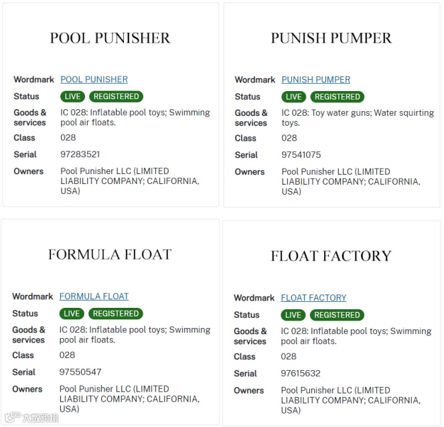The image size is (444, 427).
Task: Click serial number 97615632
Action: [x=301, y=373]
